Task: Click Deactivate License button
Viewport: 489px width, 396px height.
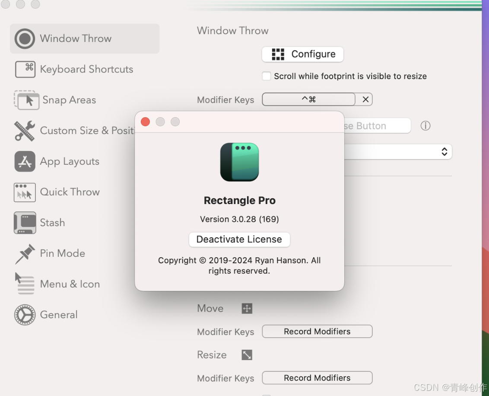Action: pyautogui.click(x=239, y=240)
